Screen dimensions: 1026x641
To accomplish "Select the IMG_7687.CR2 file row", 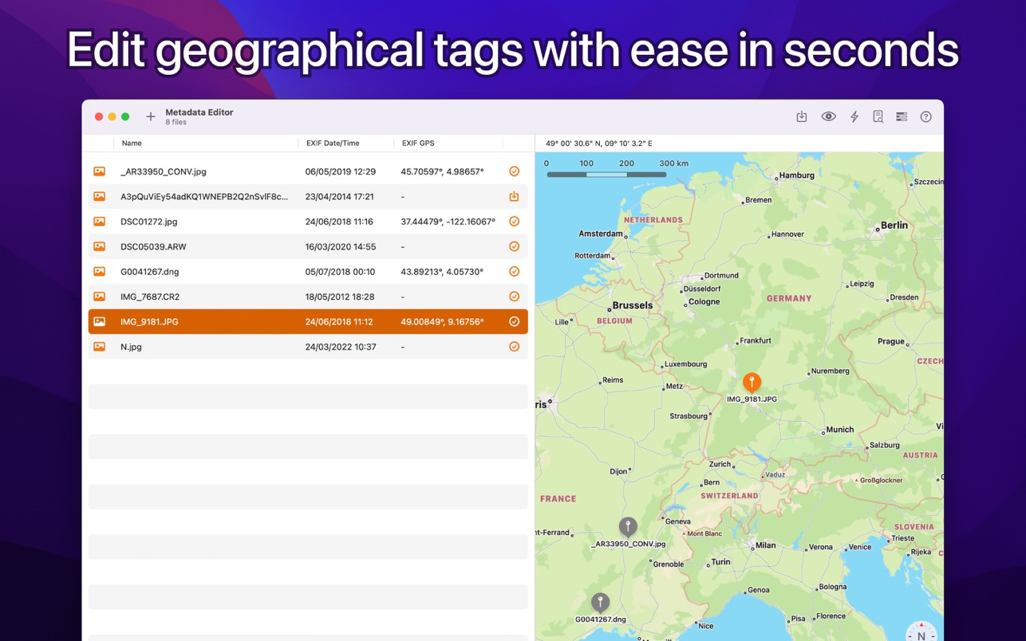I will click(239, 297).
